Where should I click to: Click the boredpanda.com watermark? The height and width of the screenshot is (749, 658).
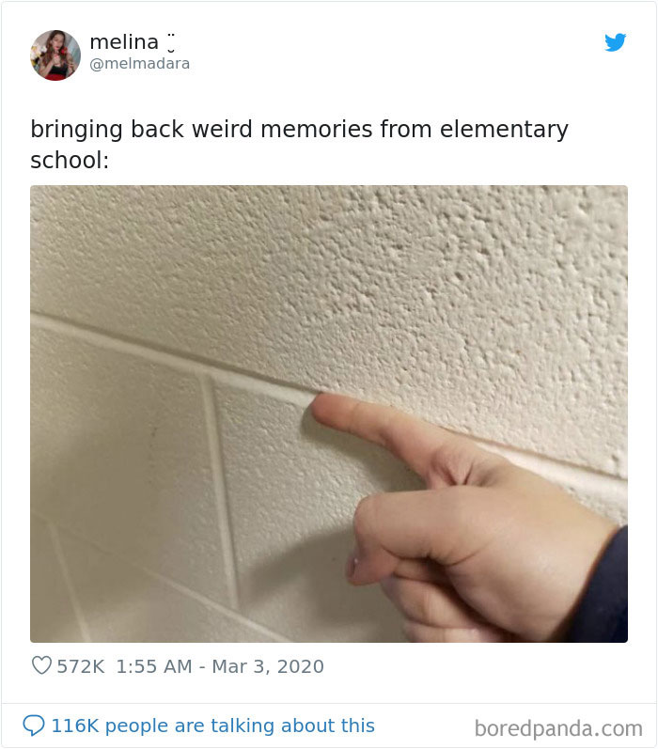[558, 729]
